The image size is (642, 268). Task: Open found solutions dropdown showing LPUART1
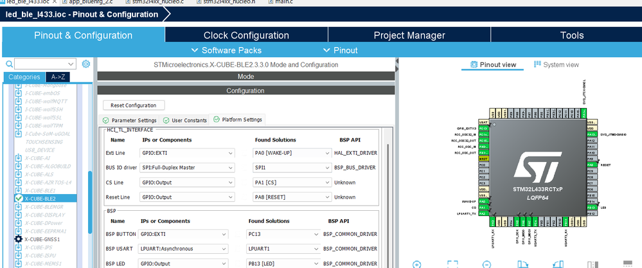coord(283,249)
